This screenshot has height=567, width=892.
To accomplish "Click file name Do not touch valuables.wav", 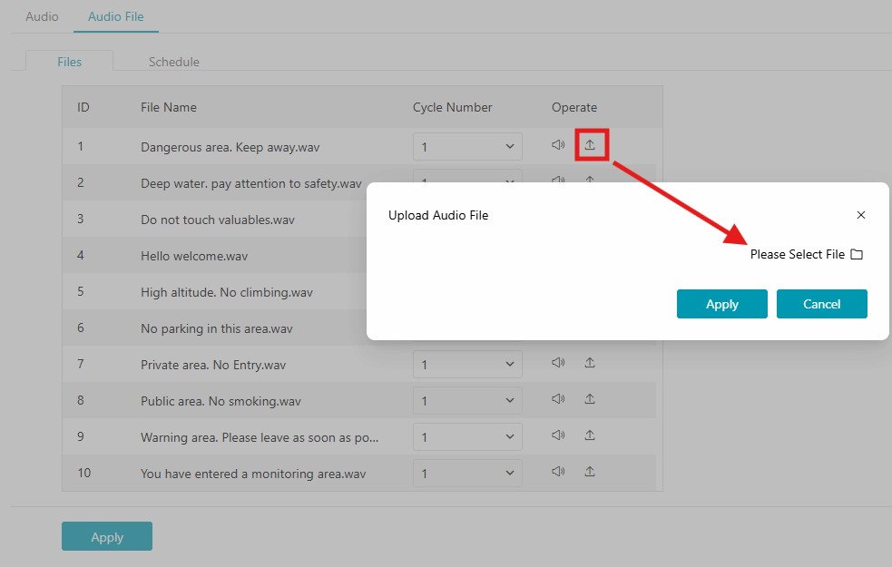I will click(217, 220).
